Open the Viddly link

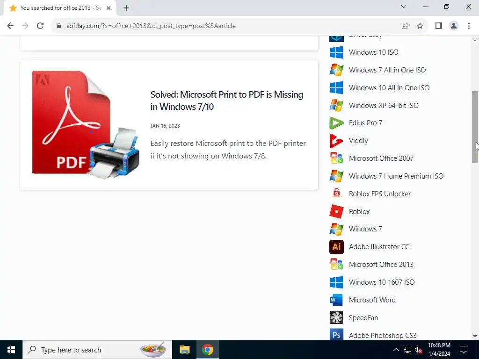click(x=358, y=141)
